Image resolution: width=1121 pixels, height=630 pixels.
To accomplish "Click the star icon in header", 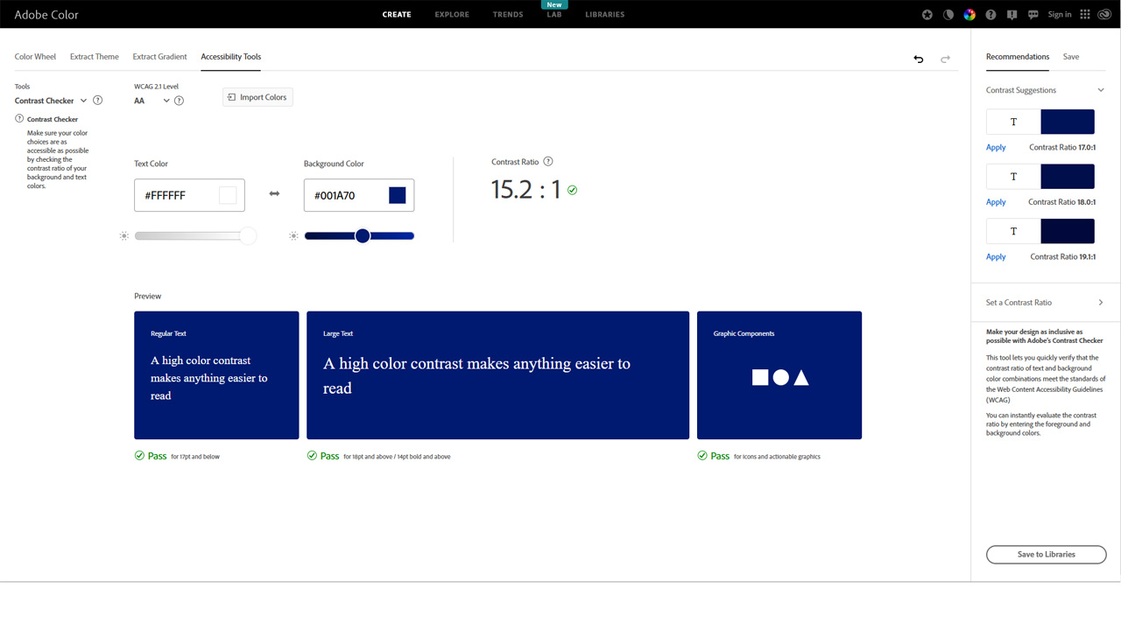I will click(x=927, y=15).
